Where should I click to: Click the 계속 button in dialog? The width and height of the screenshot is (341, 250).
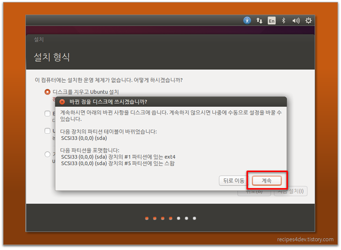click(x=266, y=181)
